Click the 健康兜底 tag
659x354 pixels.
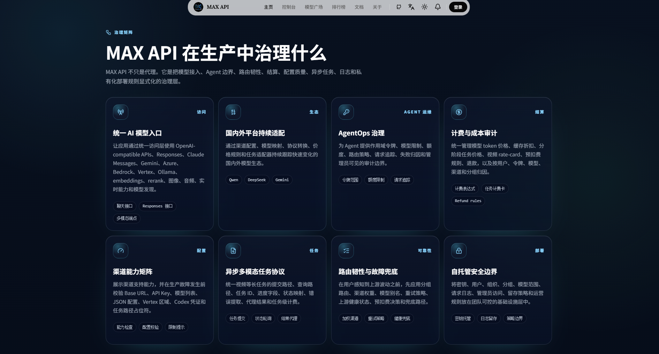click(x=402, y=319)
